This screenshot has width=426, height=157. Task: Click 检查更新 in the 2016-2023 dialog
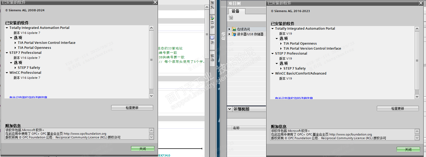point(398,108)
